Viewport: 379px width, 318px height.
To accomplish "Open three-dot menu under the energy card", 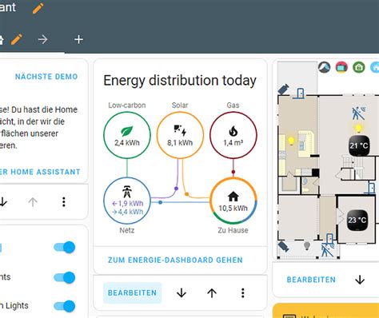I will [x=243, y=293].
